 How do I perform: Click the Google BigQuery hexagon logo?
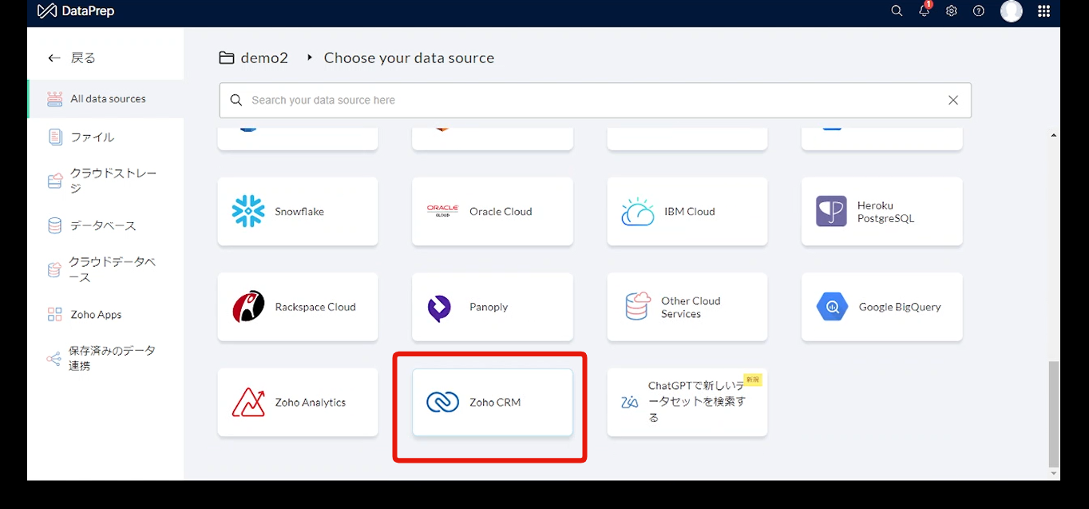pyautogui.click(x=832, y=307)
